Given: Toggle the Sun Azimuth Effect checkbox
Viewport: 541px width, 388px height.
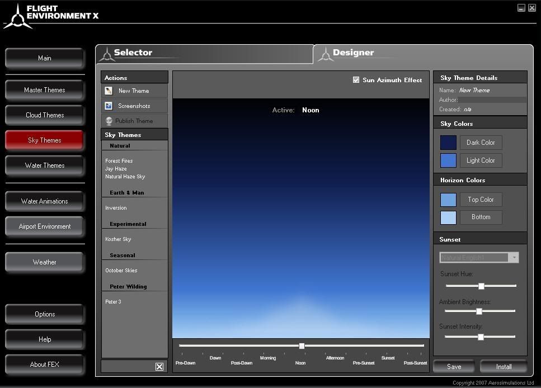Looking at the screenshot, I should pyautogui.click(x=356, y=80).
